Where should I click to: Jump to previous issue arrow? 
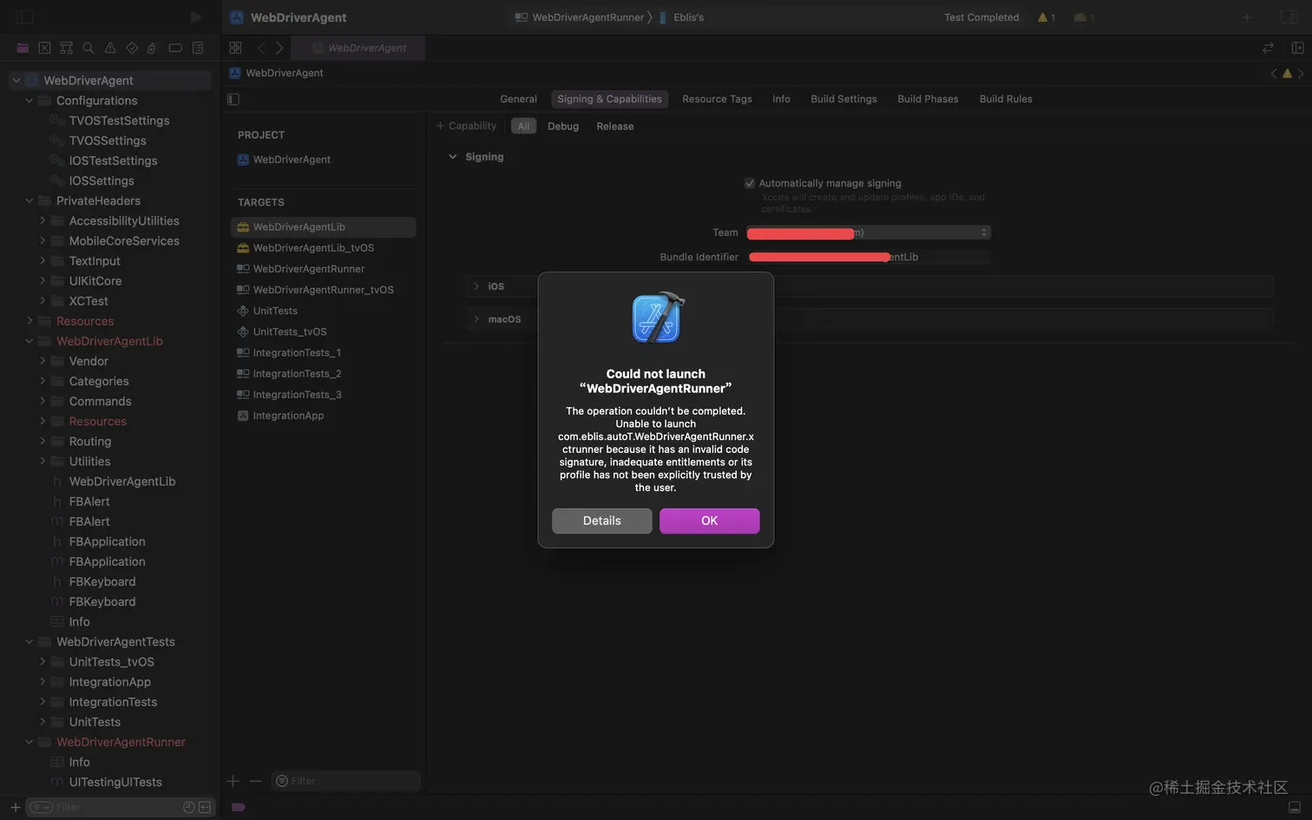pyautogui.click(x=1274, y=74)
